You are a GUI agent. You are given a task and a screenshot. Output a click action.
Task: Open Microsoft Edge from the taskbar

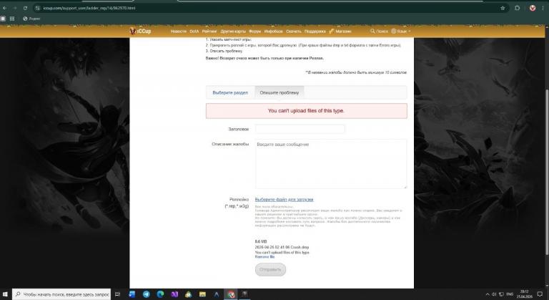160,294
